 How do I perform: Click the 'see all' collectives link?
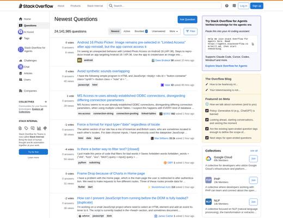click(x=254, y=151)
